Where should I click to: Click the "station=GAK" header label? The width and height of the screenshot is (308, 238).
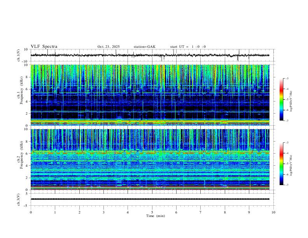[x=144, y=47]
